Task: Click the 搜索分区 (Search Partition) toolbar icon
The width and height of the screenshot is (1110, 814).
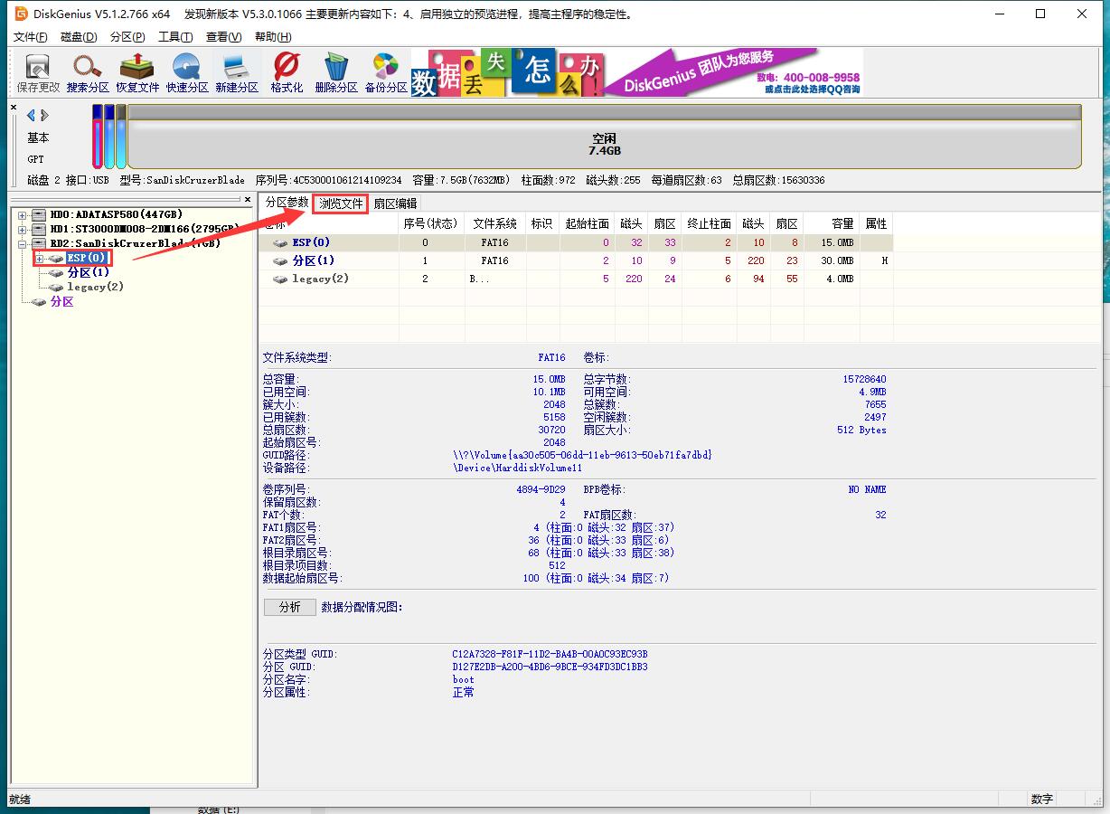Action: pyautogui.click(x=88, y=72)
